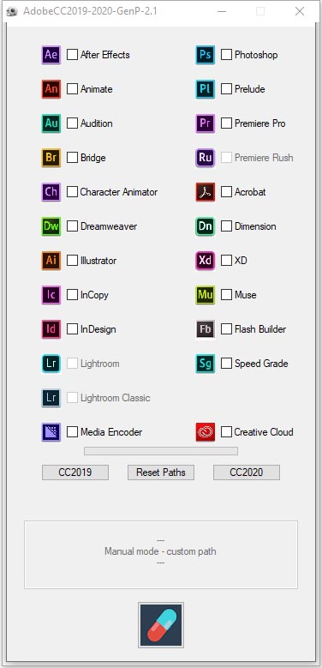322x668 pixels.
Task: Click the InDesign Id icon
Action: click(x=51, y=329)
